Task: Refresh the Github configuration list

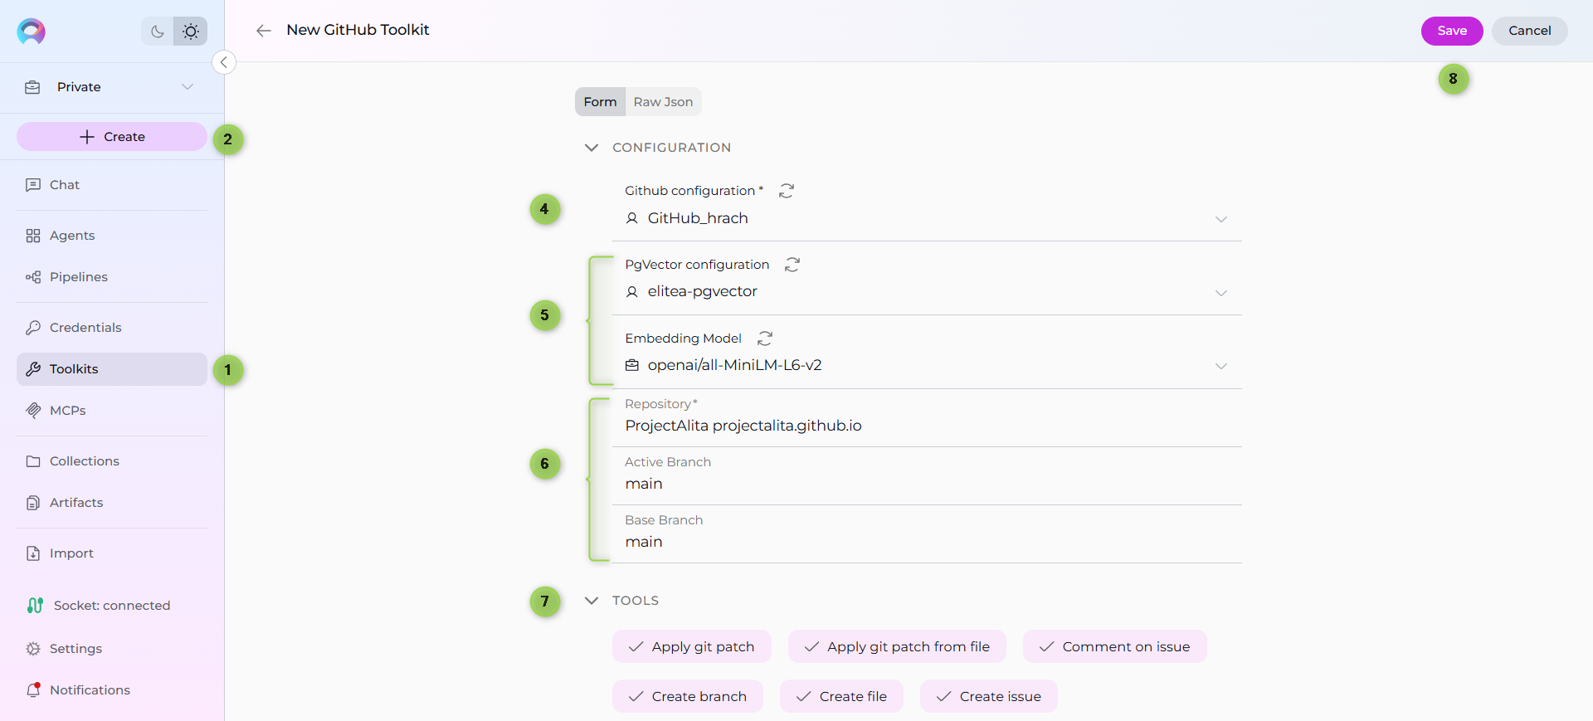Action: tap(787, 191)
